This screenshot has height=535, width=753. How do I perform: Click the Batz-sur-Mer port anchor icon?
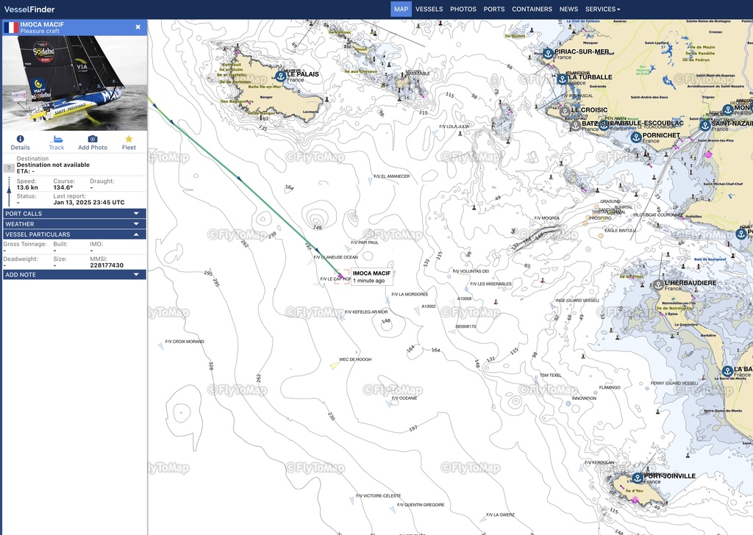(575, 125)
